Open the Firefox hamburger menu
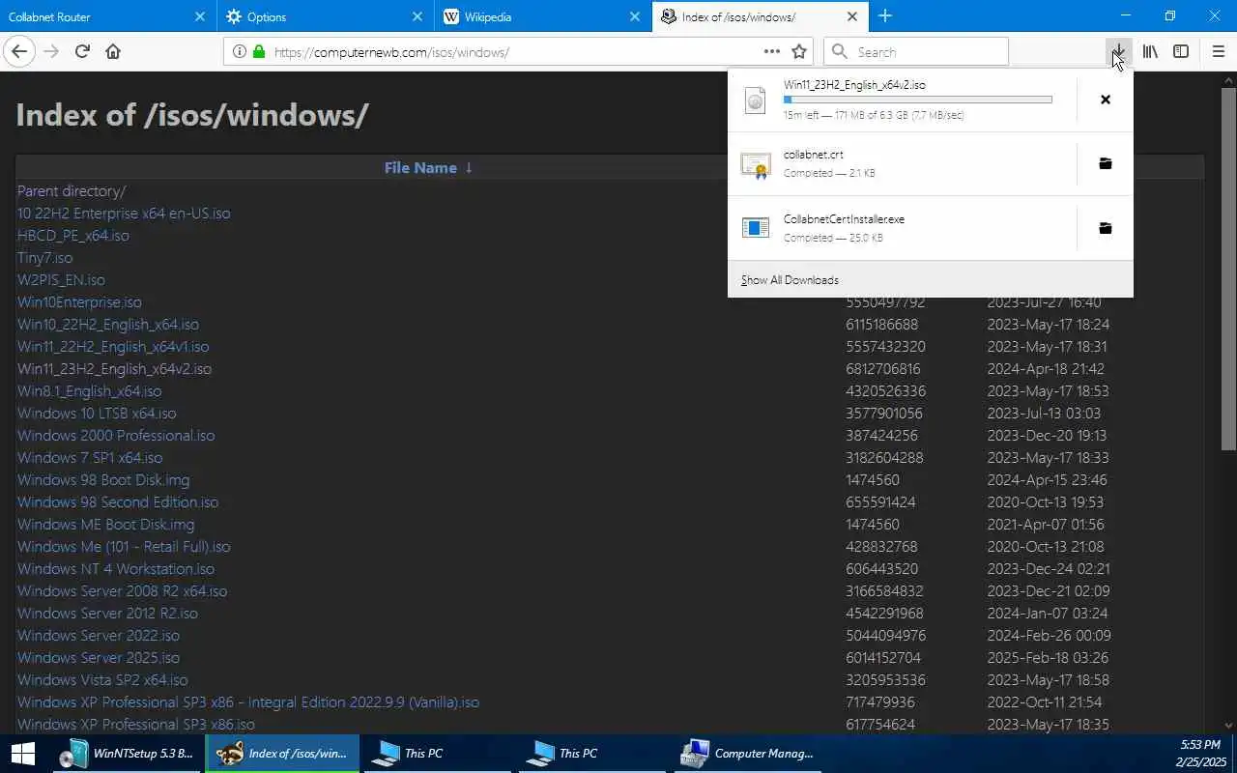 point(1218,51)
